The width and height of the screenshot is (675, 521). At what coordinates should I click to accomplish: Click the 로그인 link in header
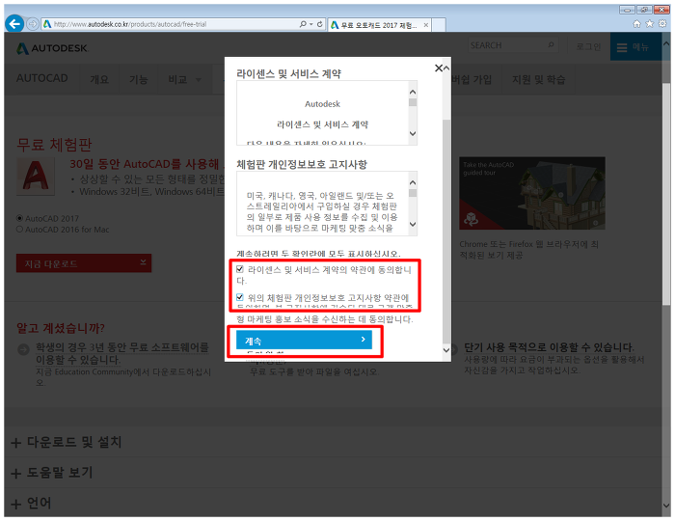coord(588,46)
